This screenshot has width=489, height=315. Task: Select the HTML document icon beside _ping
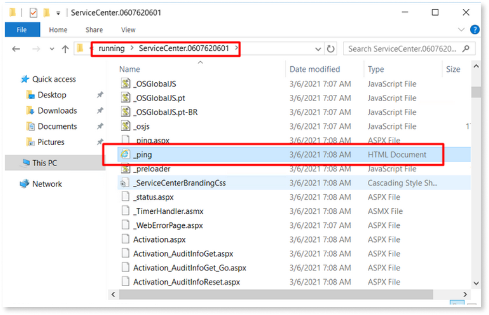(x=124, y=154)
